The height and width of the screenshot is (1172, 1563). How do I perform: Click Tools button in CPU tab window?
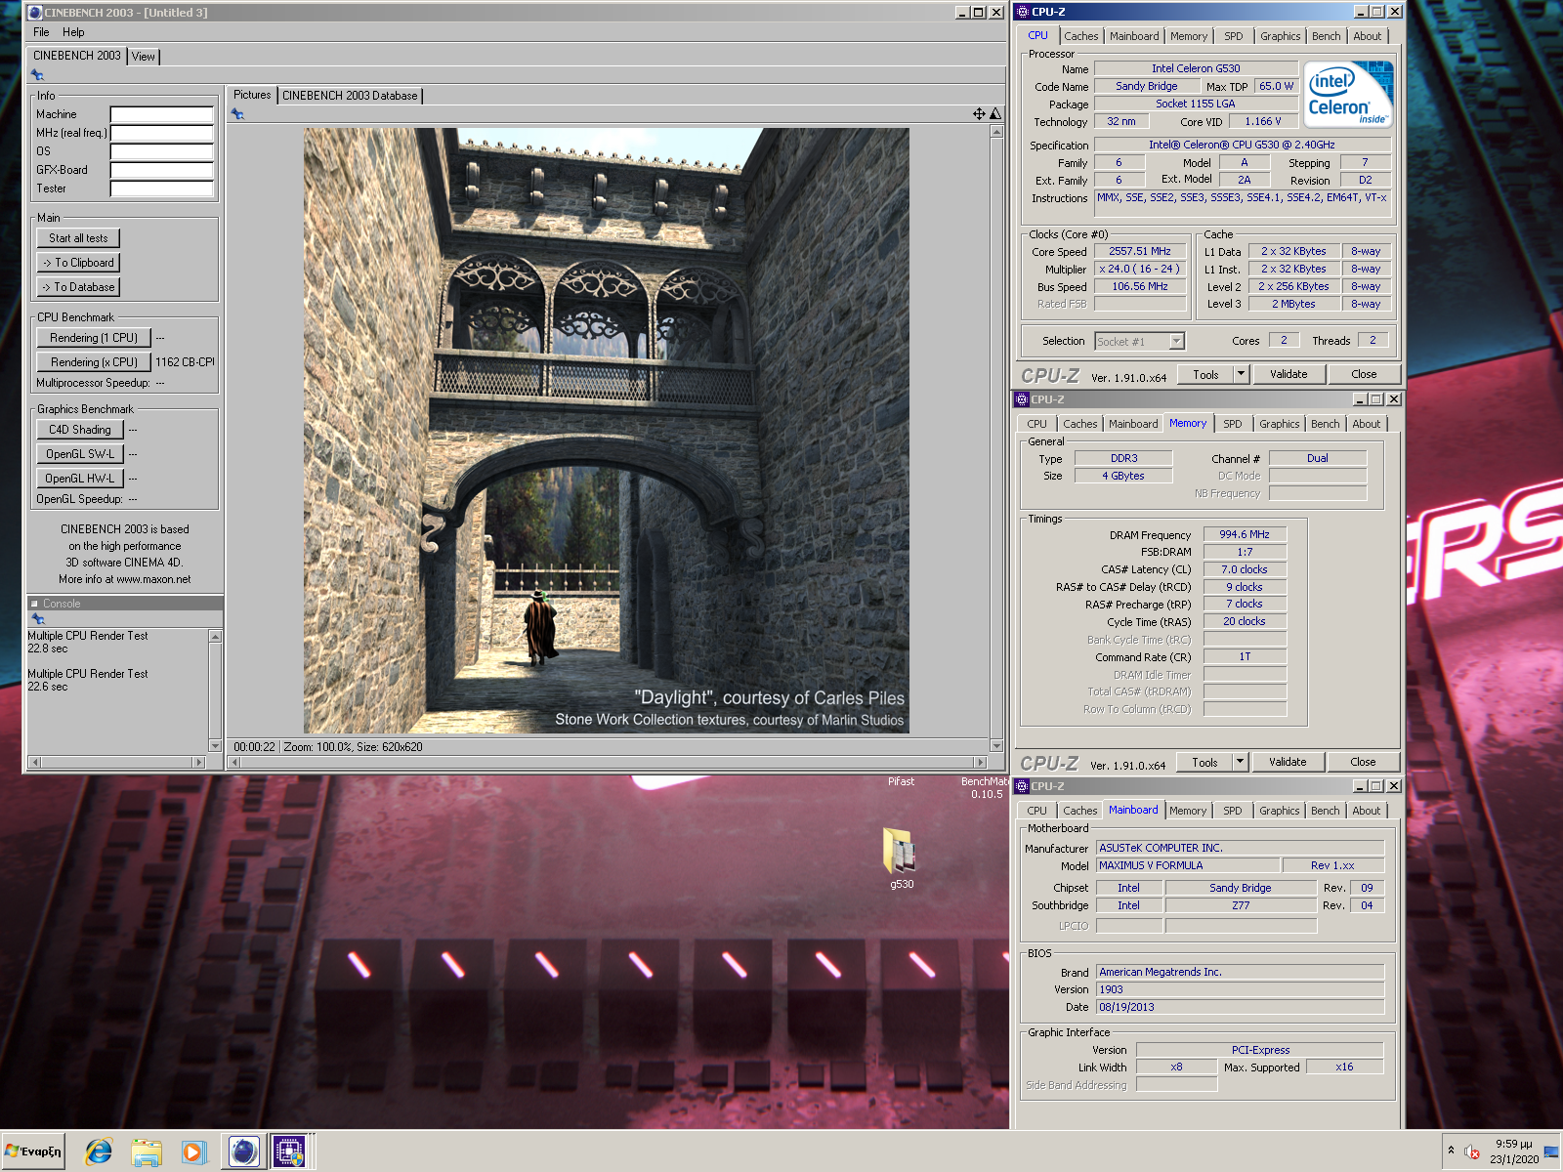coord(1205,374)
